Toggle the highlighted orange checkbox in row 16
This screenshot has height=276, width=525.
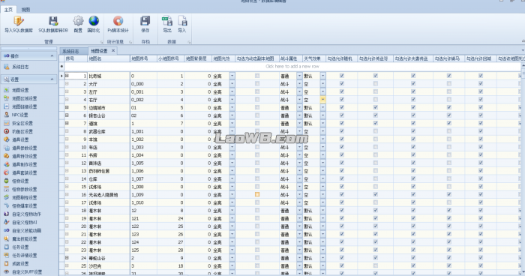pyautogui.click(x=257, y=194)
